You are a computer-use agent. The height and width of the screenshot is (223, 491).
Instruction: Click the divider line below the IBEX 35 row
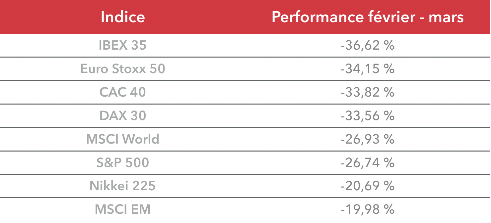coord(245,57)
